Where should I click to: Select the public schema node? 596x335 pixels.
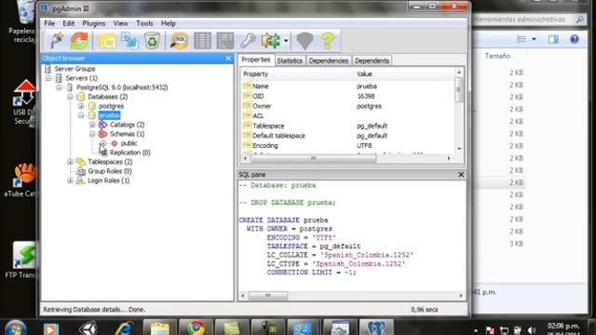pyautogui.click(x=129, y=143)
